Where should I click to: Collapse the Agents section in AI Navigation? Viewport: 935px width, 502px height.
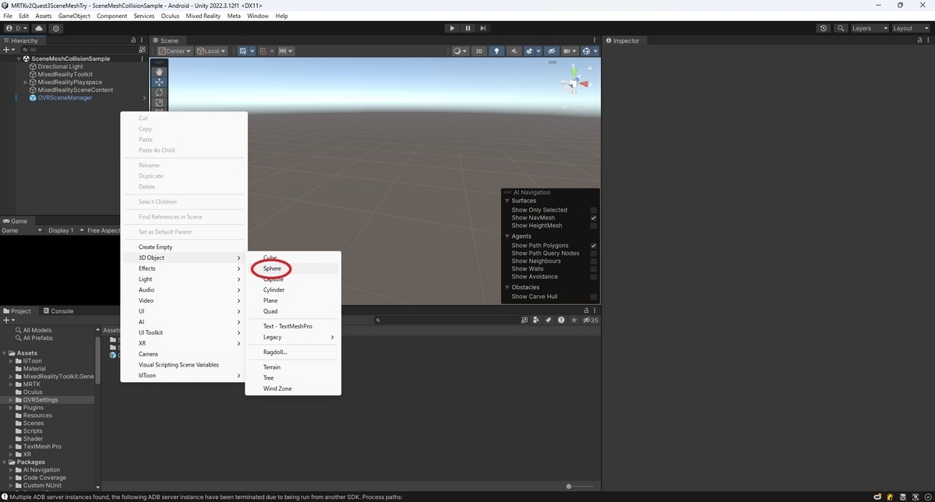[507, 237]
